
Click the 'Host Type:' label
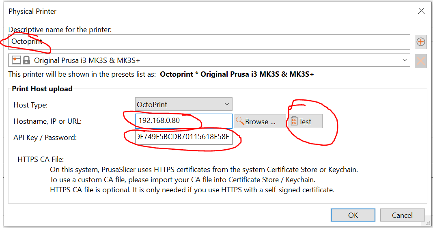click(x=30, y=105)
